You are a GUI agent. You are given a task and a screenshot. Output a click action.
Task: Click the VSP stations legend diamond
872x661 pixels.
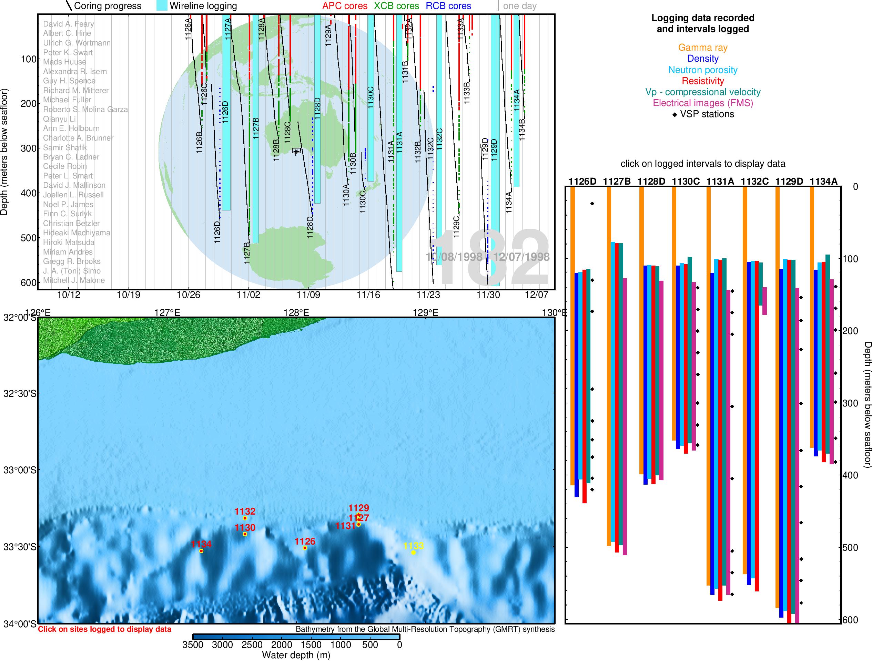click(675, 115)
